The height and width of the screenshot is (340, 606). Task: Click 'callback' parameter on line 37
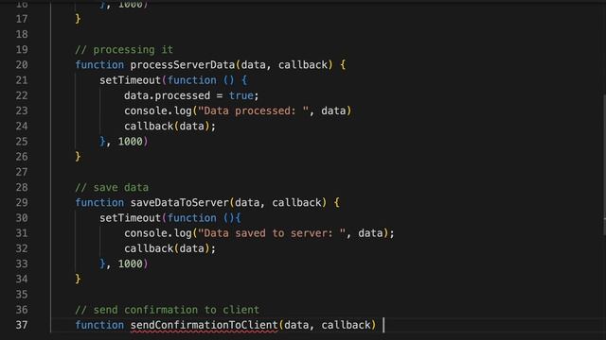coord(346,325)
